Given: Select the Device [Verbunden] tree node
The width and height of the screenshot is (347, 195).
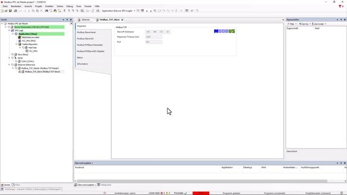Looking at the screenshot, I should (x=31, y=27).
